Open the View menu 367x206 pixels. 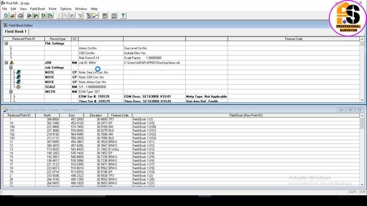23,9
